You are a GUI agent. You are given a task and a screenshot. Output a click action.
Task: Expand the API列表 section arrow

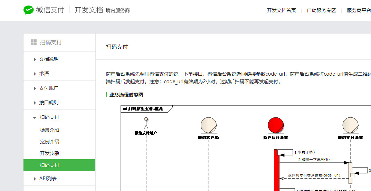[35, 179]
